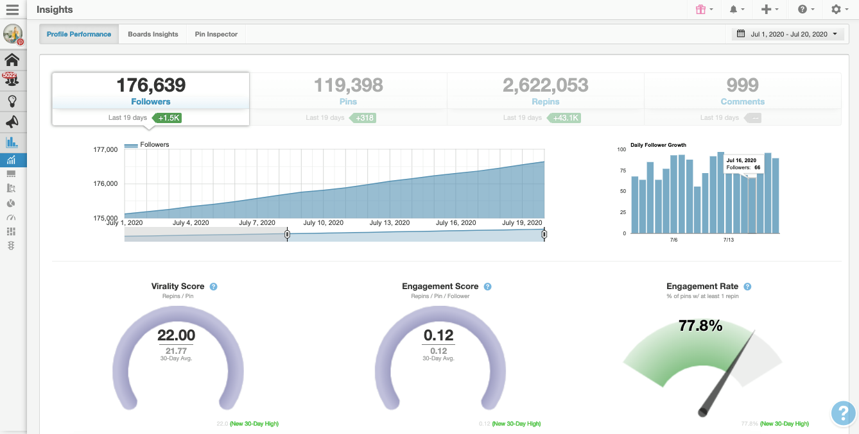Open the notifications bell menu
The image size is (859, 434).
tap(737, 10)
